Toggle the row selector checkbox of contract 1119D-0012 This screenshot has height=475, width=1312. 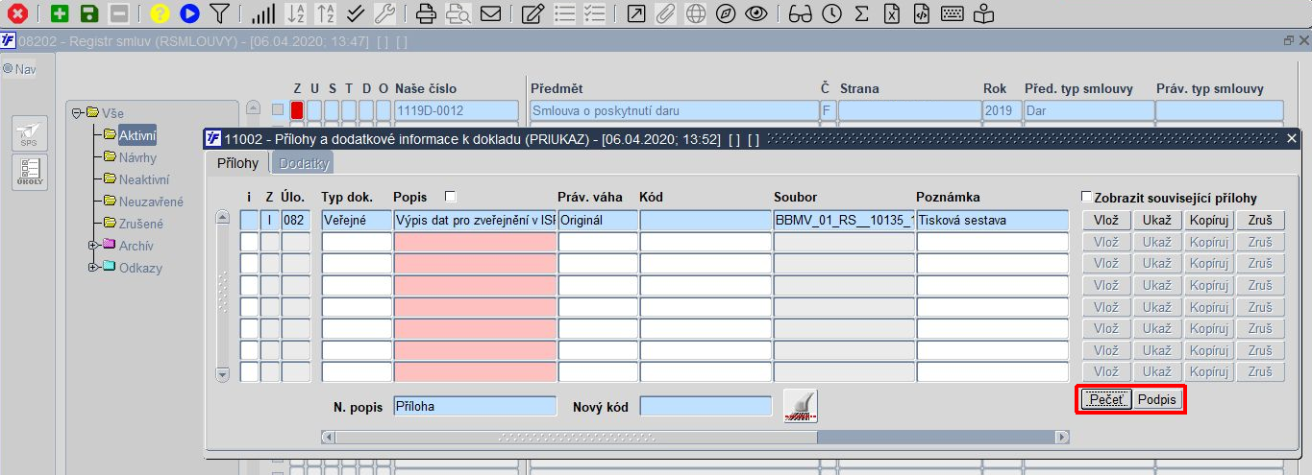tap(278, 110)
